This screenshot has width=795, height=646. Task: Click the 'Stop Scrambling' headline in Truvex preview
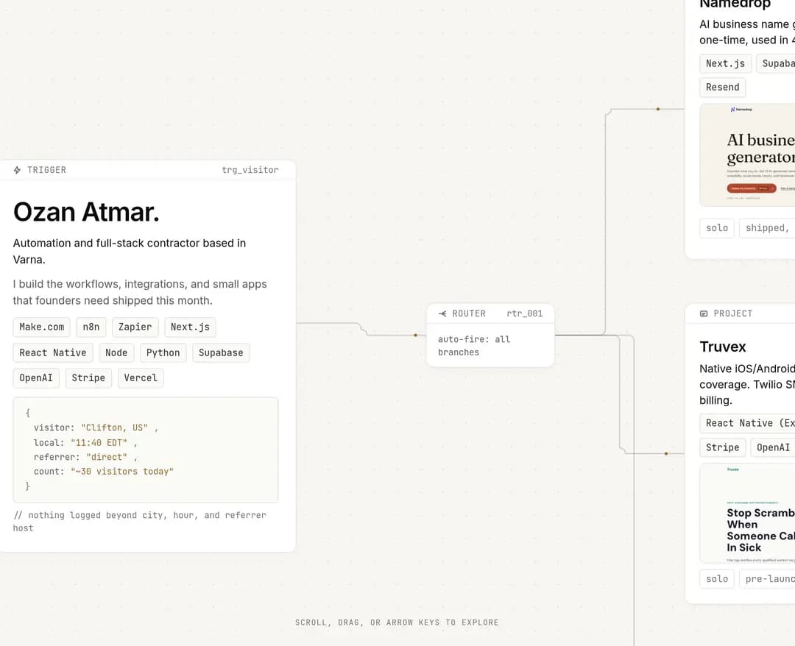click(760, 530)
